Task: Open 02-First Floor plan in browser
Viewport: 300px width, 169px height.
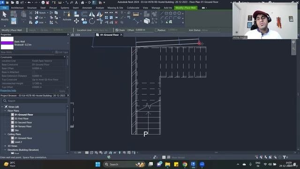Action: point(22,119)
